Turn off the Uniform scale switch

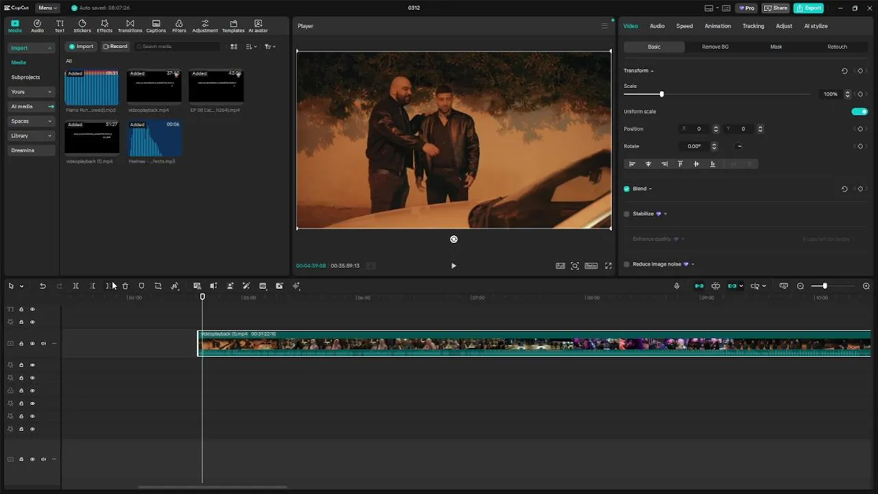click(x=859, y=112)
